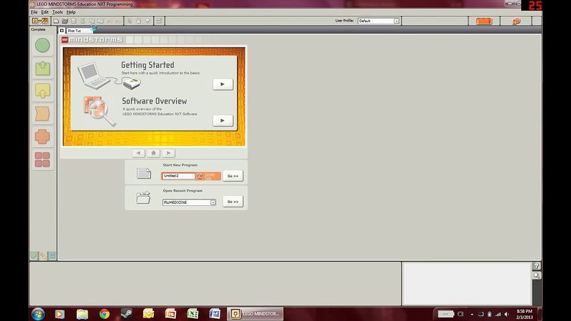Click the icon left of First Tut tab
Screen dimensions: 571x321
[x=62, y=31]
